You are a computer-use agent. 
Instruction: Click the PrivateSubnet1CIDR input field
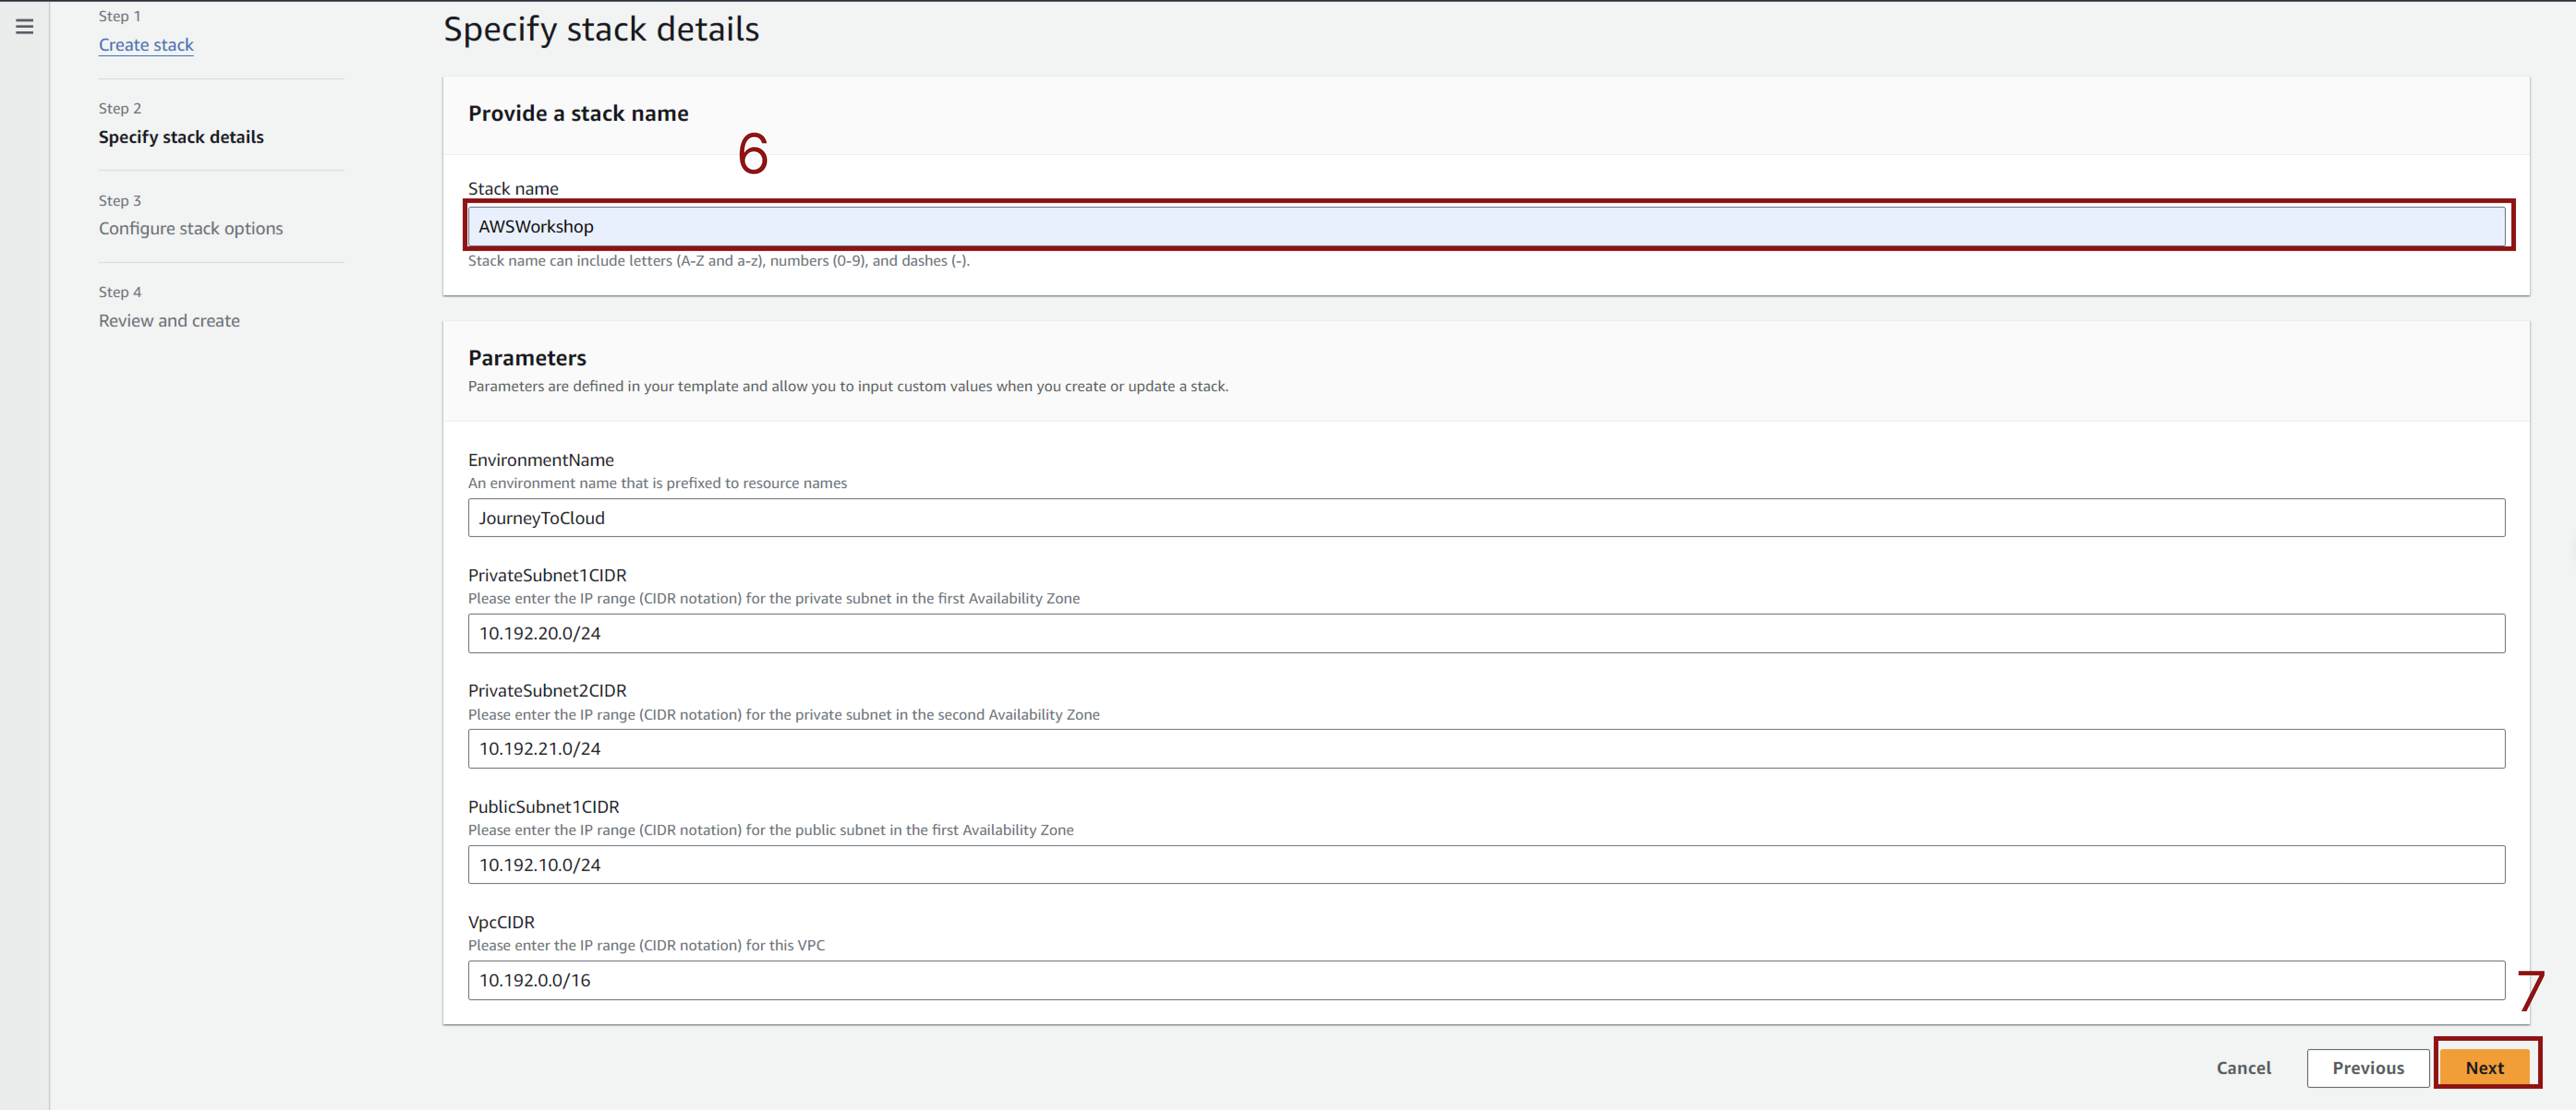point(1486,633)
